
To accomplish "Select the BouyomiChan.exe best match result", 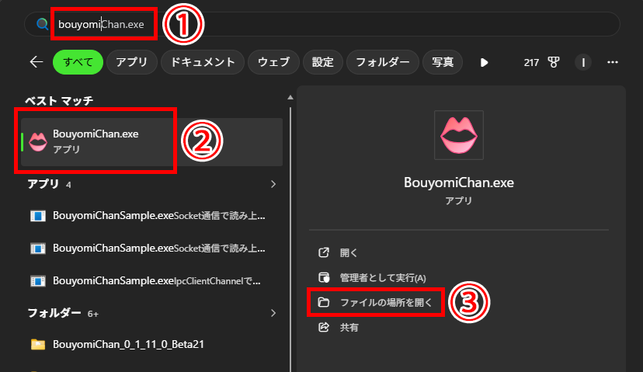I will [151, 142].
